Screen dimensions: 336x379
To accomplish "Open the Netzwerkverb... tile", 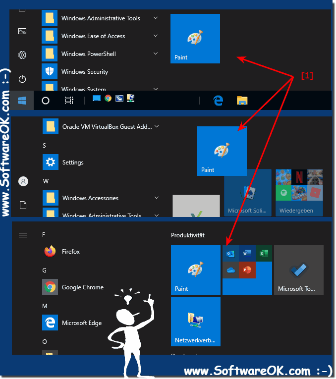I will (196, 322).
